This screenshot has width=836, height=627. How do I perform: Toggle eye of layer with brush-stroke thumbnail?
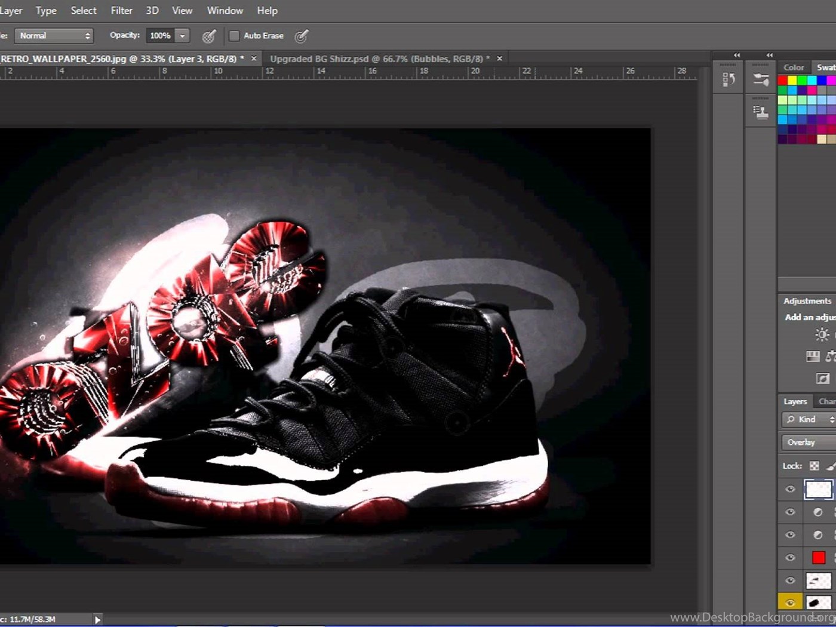tap(790, 580)
